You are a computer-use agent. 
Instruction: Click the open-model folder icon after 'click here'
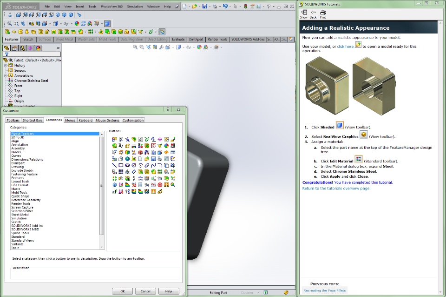tap(358, 45)
